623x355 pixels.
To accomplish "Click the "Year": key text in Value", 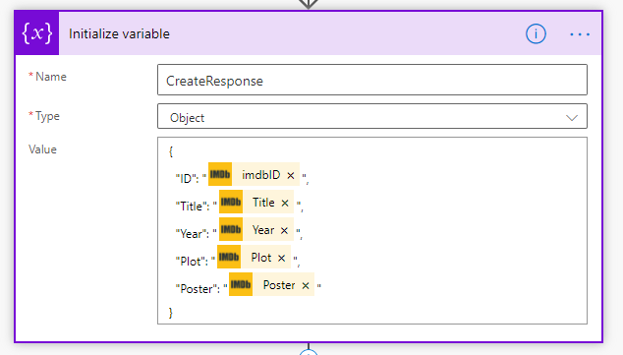I will tap(193, 234).
